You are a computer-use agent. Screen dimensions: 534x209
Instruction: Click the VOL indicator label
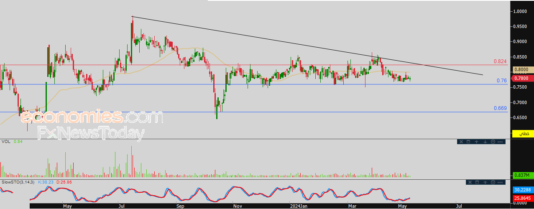pos(6,142)
